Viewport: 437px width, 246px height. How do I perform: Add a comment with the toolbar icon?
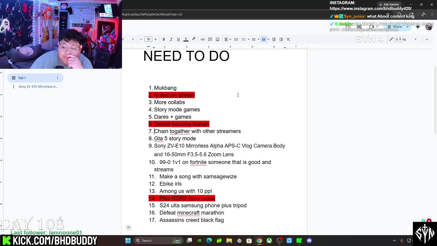[210, 39]
